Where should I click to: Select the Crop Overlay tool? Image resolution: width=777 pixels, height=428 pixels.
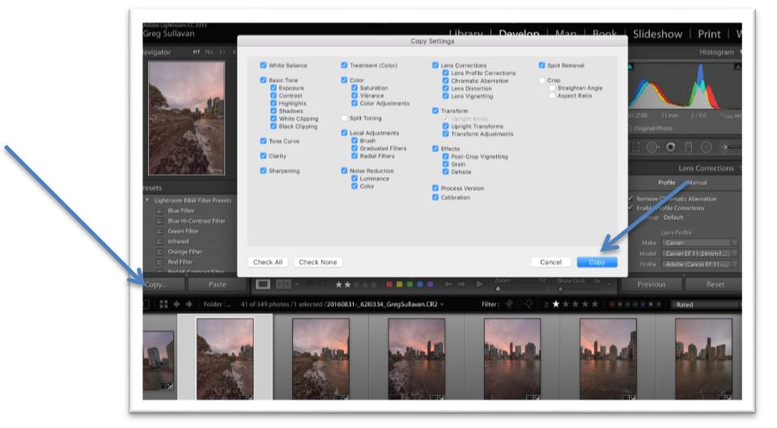(x=636, y=147)
